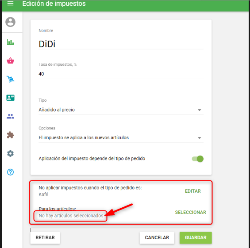Open the integrations puzzle piece icon
The width and height of the screenshot is (250, 248).
point(10,135)
